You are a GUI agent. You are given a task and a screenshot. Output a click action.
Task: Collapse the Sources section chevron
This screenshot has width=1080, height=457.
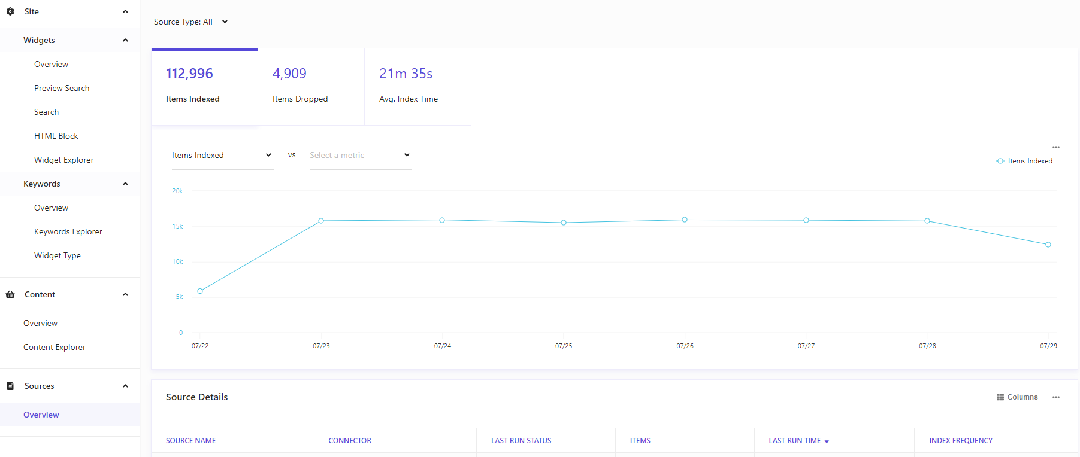[125, 386]
